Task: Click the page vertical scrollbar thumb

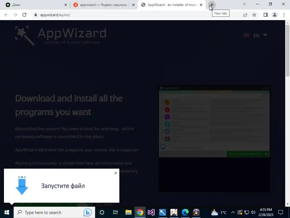Action: [x=287, y=51]
